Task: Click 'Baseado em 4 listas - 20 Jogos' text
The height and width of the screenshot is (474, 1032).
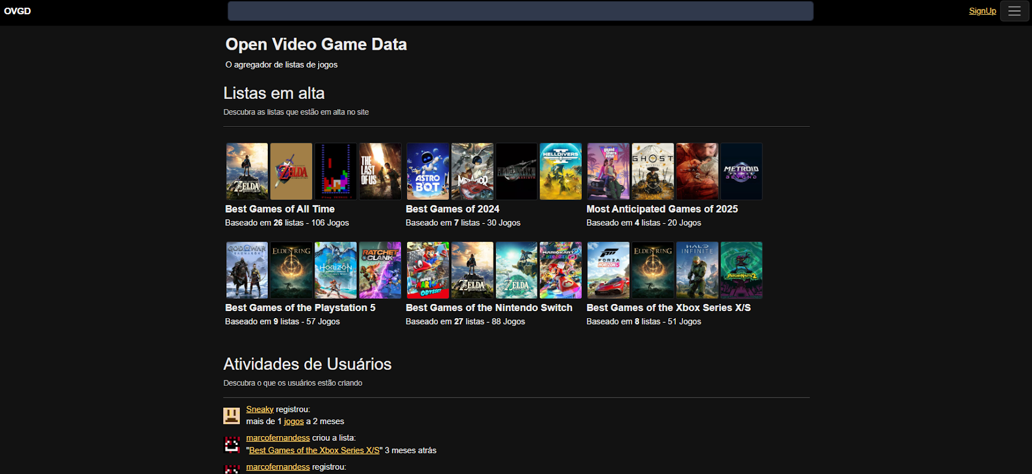Action: (644, 223)
